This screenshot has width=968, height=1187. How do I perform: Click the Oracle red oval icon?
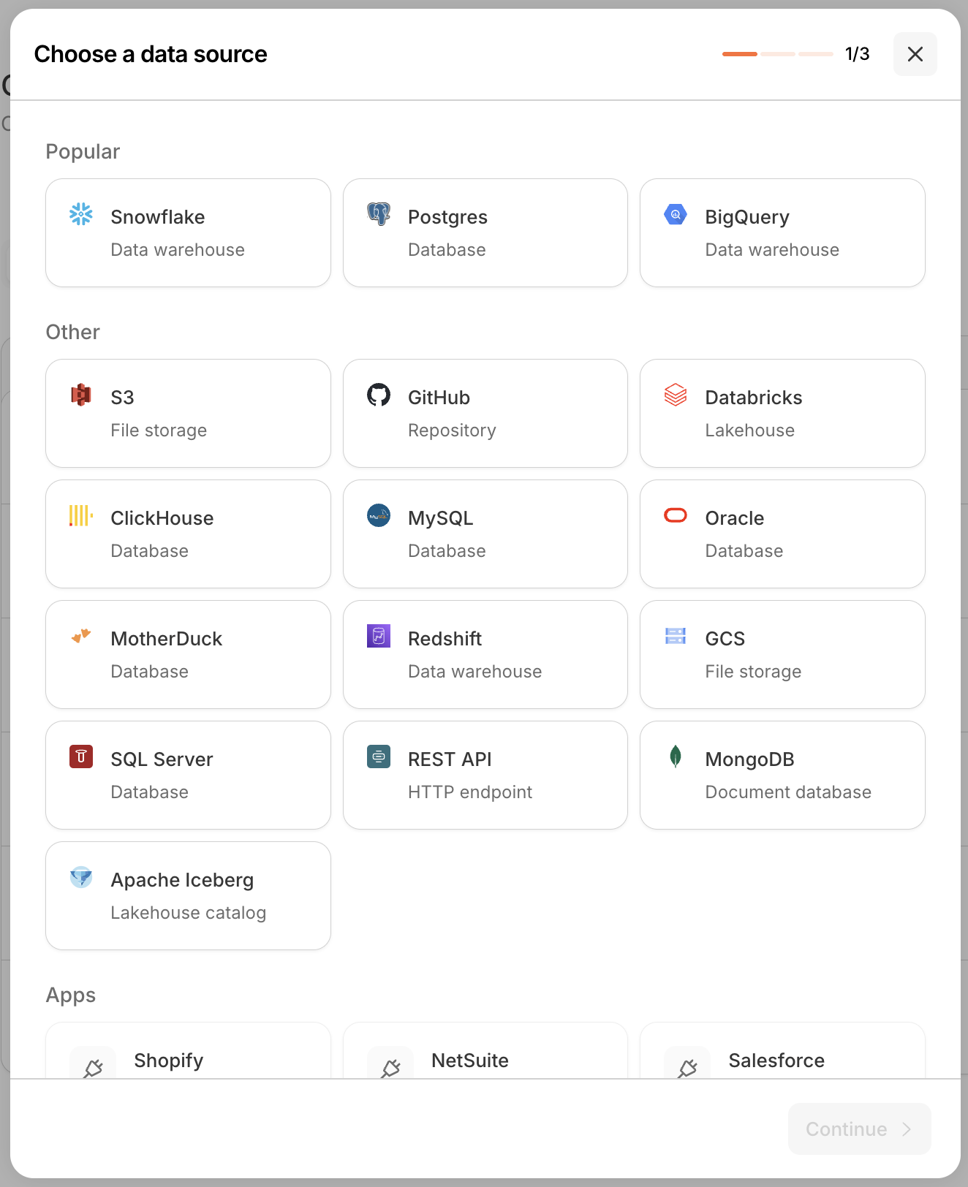point(676,515)
